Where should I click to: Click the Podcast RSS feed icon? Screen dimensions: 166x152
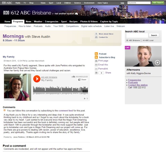pyautogui.click(x=96, y=54)
